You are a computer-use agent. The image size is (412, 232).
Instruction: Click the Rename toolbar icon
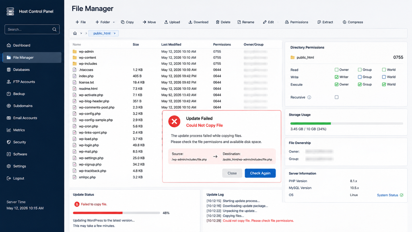point(239,22)
